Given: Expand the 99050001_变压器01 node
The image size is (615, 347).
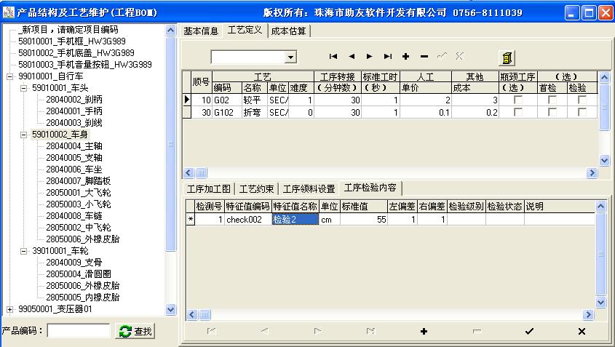Looking at the screenshot, I should (x=9, y=309).
